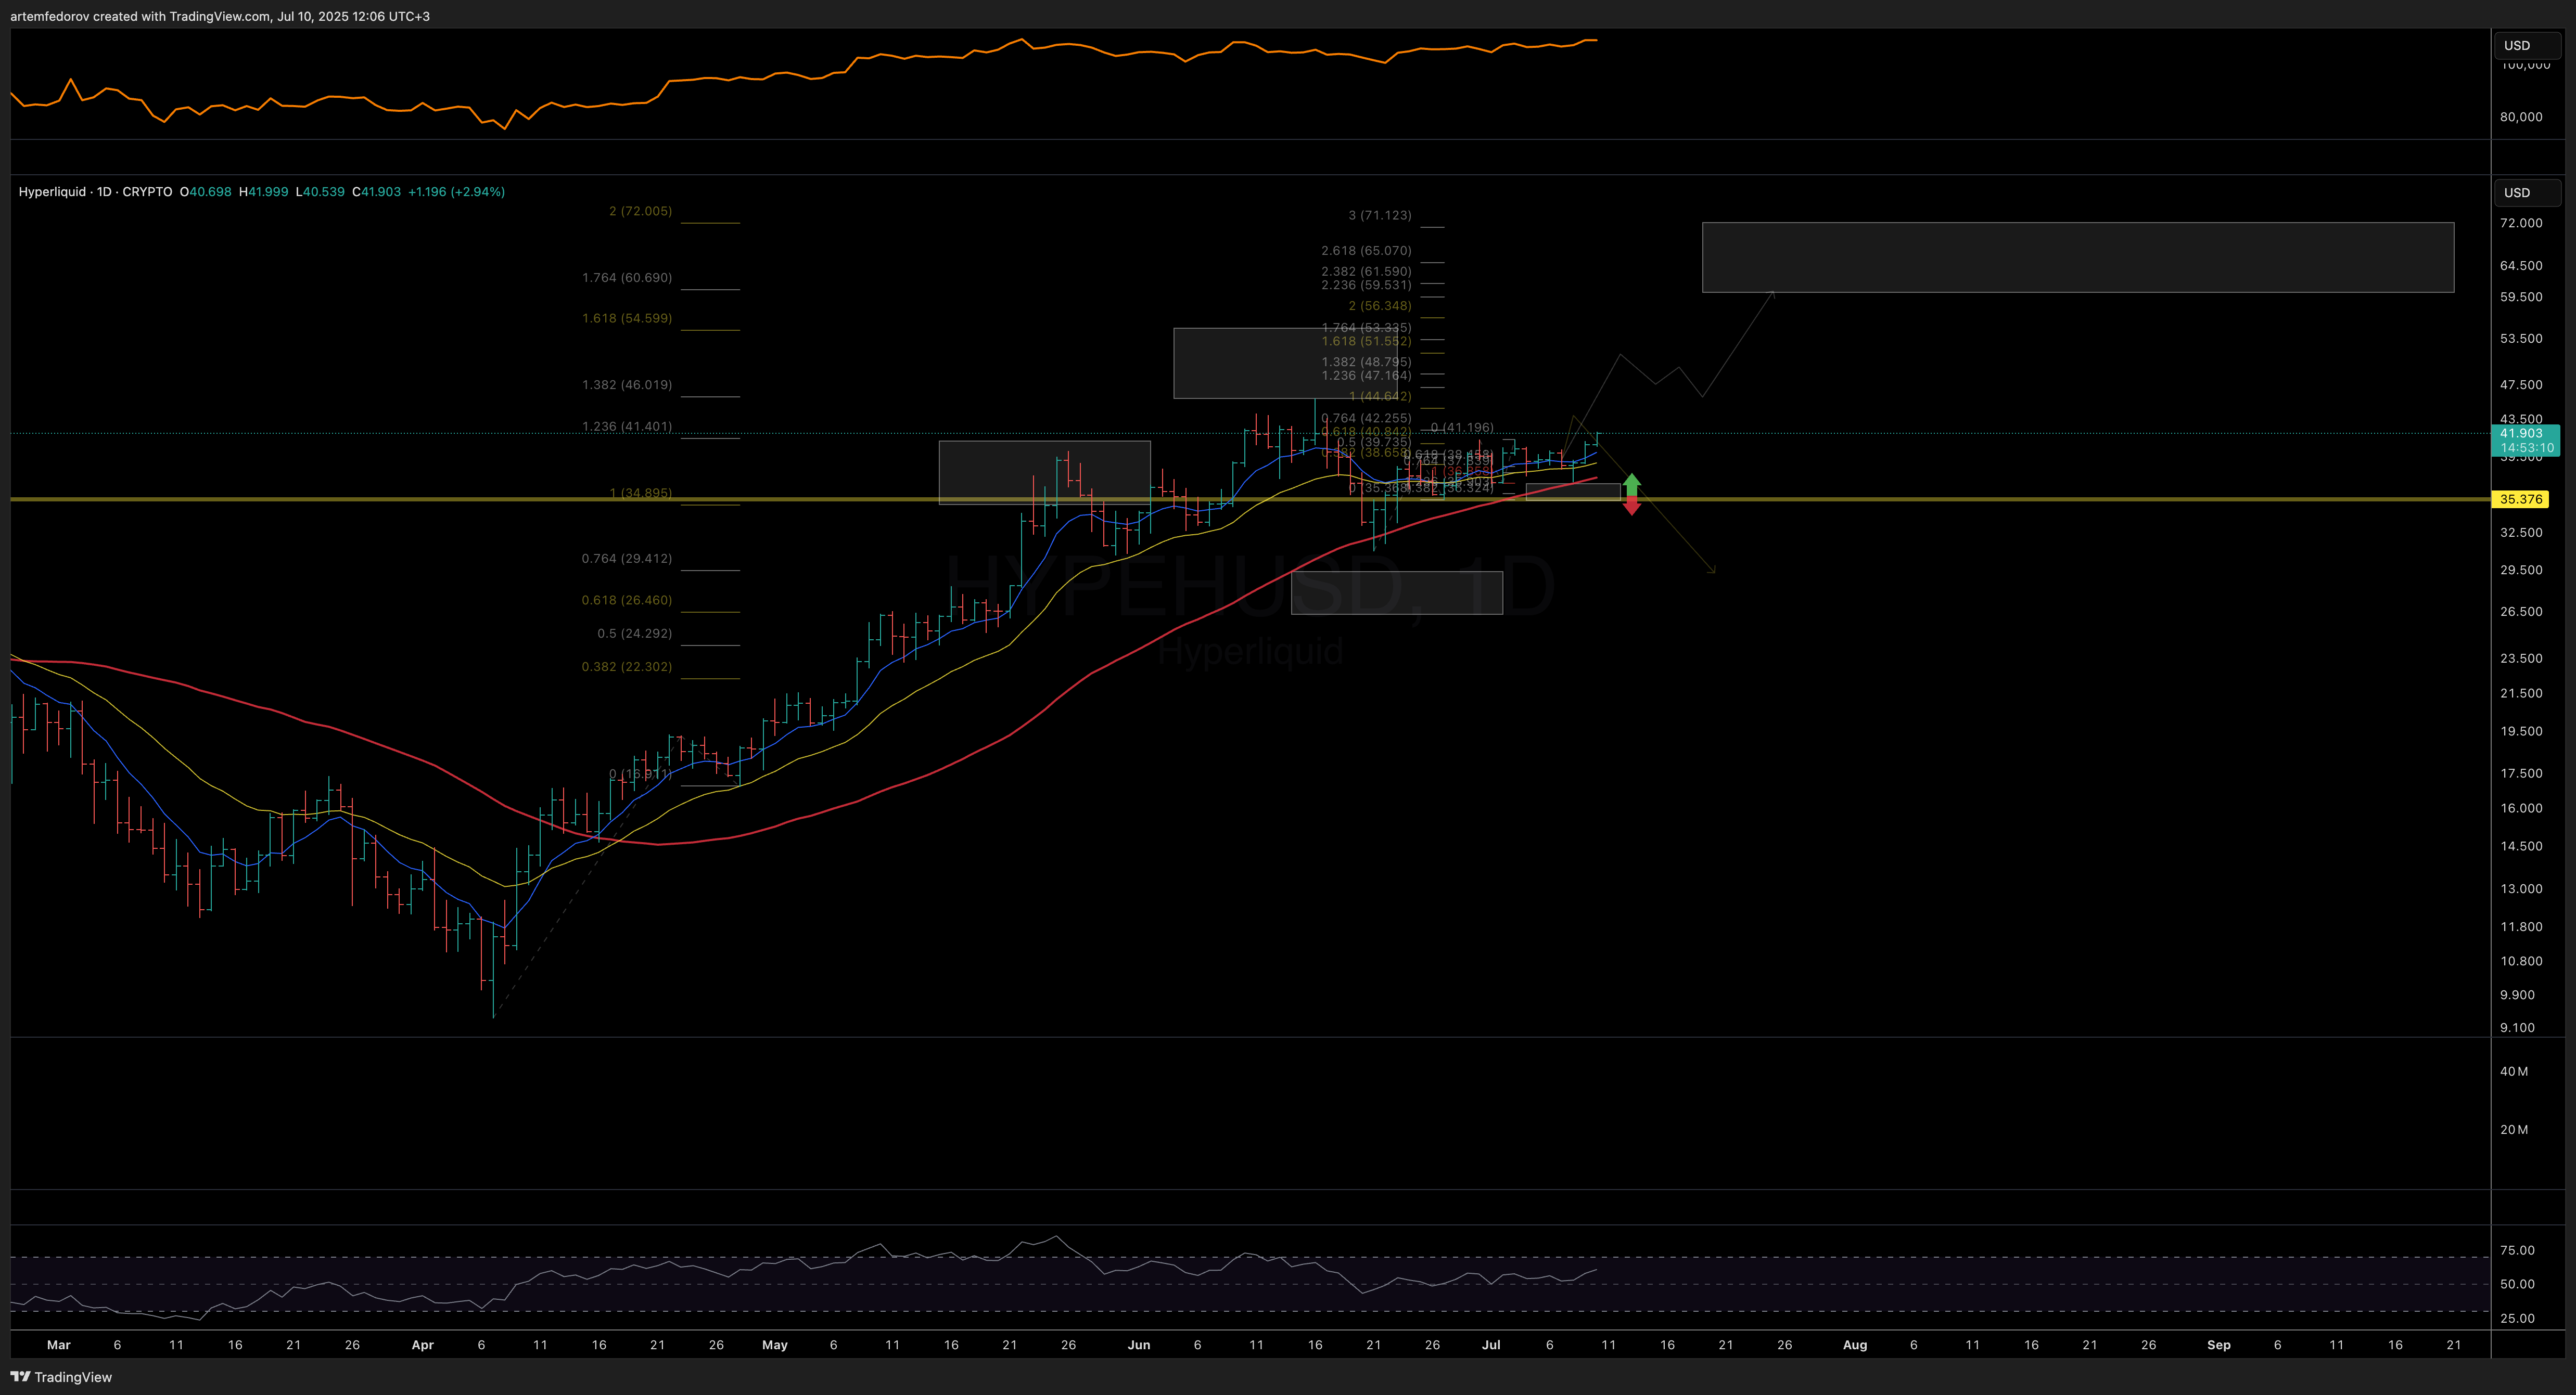Open the USD currency selector of main price pane
The height and width of the screenshot is (1395, 2576).
[x=2528, y=193]
